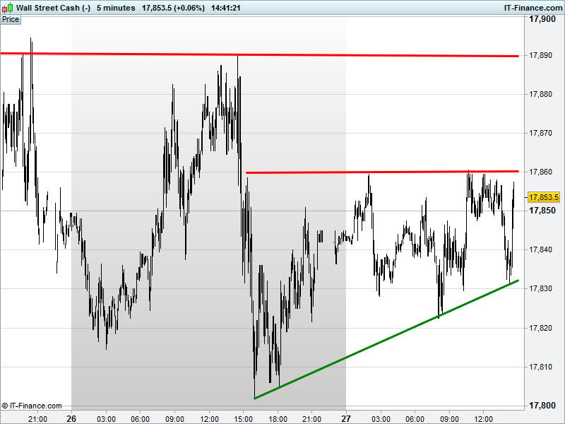Click the 17,850 bold price axis label
This screenshot has width=565, height=424.
tap(542, 210)
